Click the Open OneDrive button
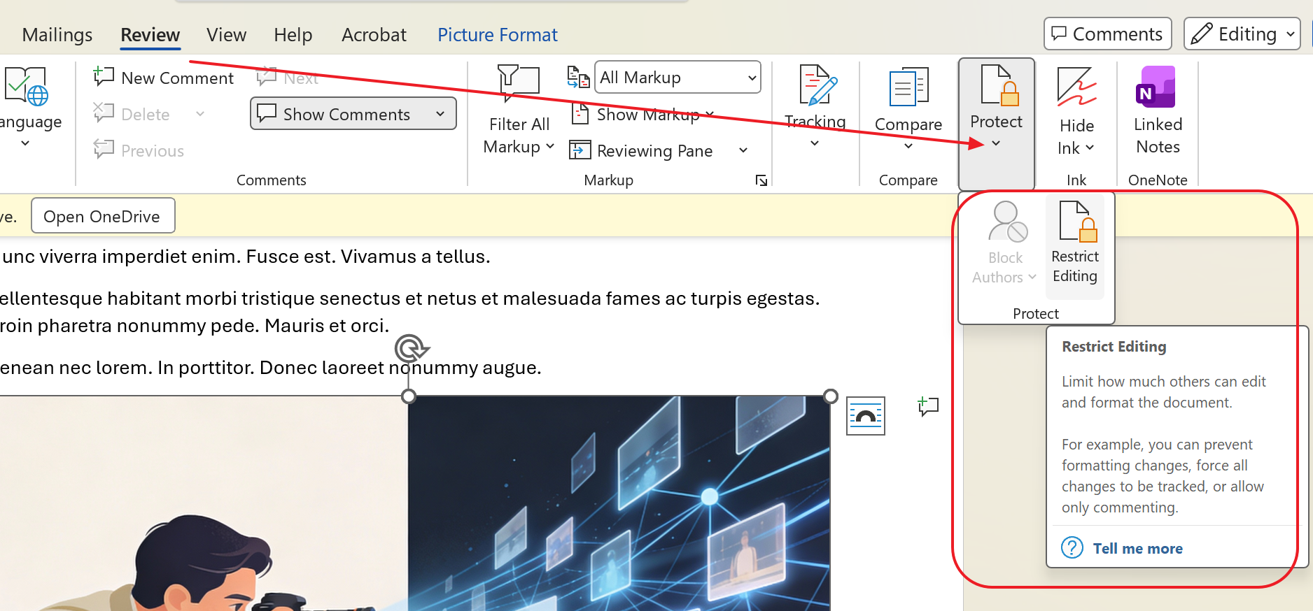The height and width of the screenshot is (611, 1313). point(102,217)
